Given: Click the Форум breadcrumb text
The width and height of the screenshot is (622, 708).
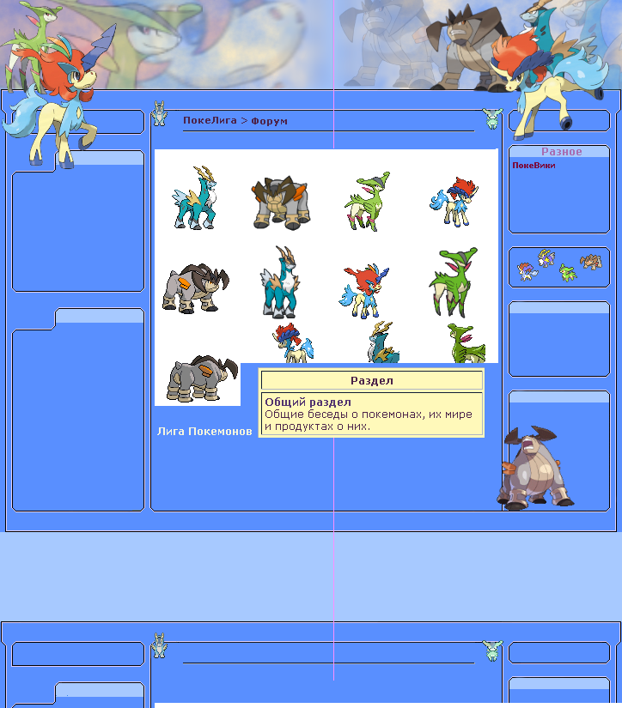Looking at the screenshot, I should (x=270, y=121).
